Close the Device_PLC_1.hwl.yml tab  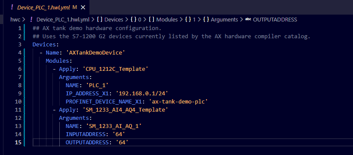click(x=83, y=7)
